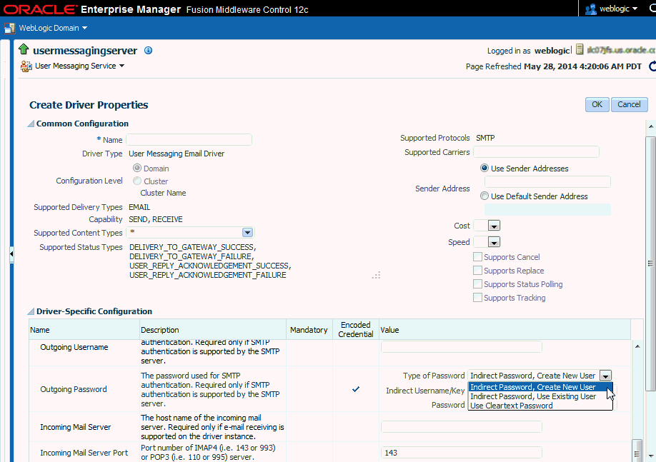Select Indirect Password, Use Existing User option
Screen dimensions: 656x462
(x=540, y=396)
